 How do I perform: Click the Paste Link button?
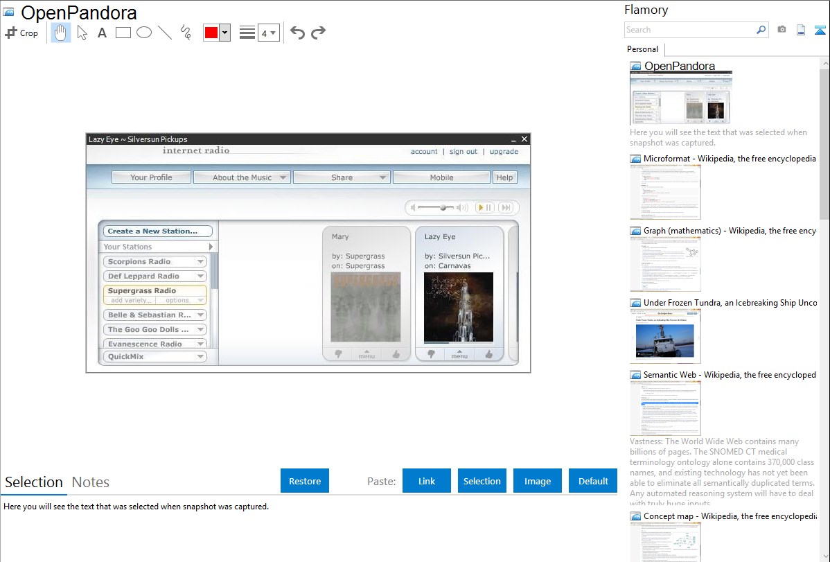click(427, 481)
